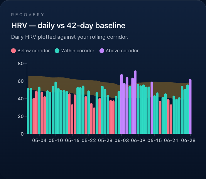Click the x-axis label 06-03
This screenshot has height=179, width=206.
tap(122, 141)
